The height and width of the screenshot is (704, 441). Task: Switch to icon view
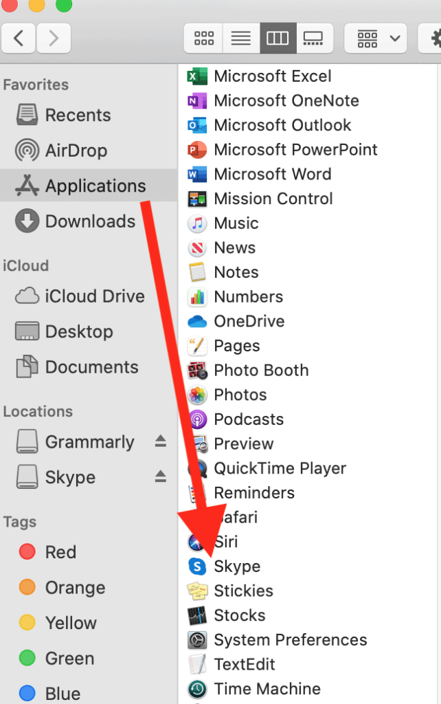[x=204, y=38]
